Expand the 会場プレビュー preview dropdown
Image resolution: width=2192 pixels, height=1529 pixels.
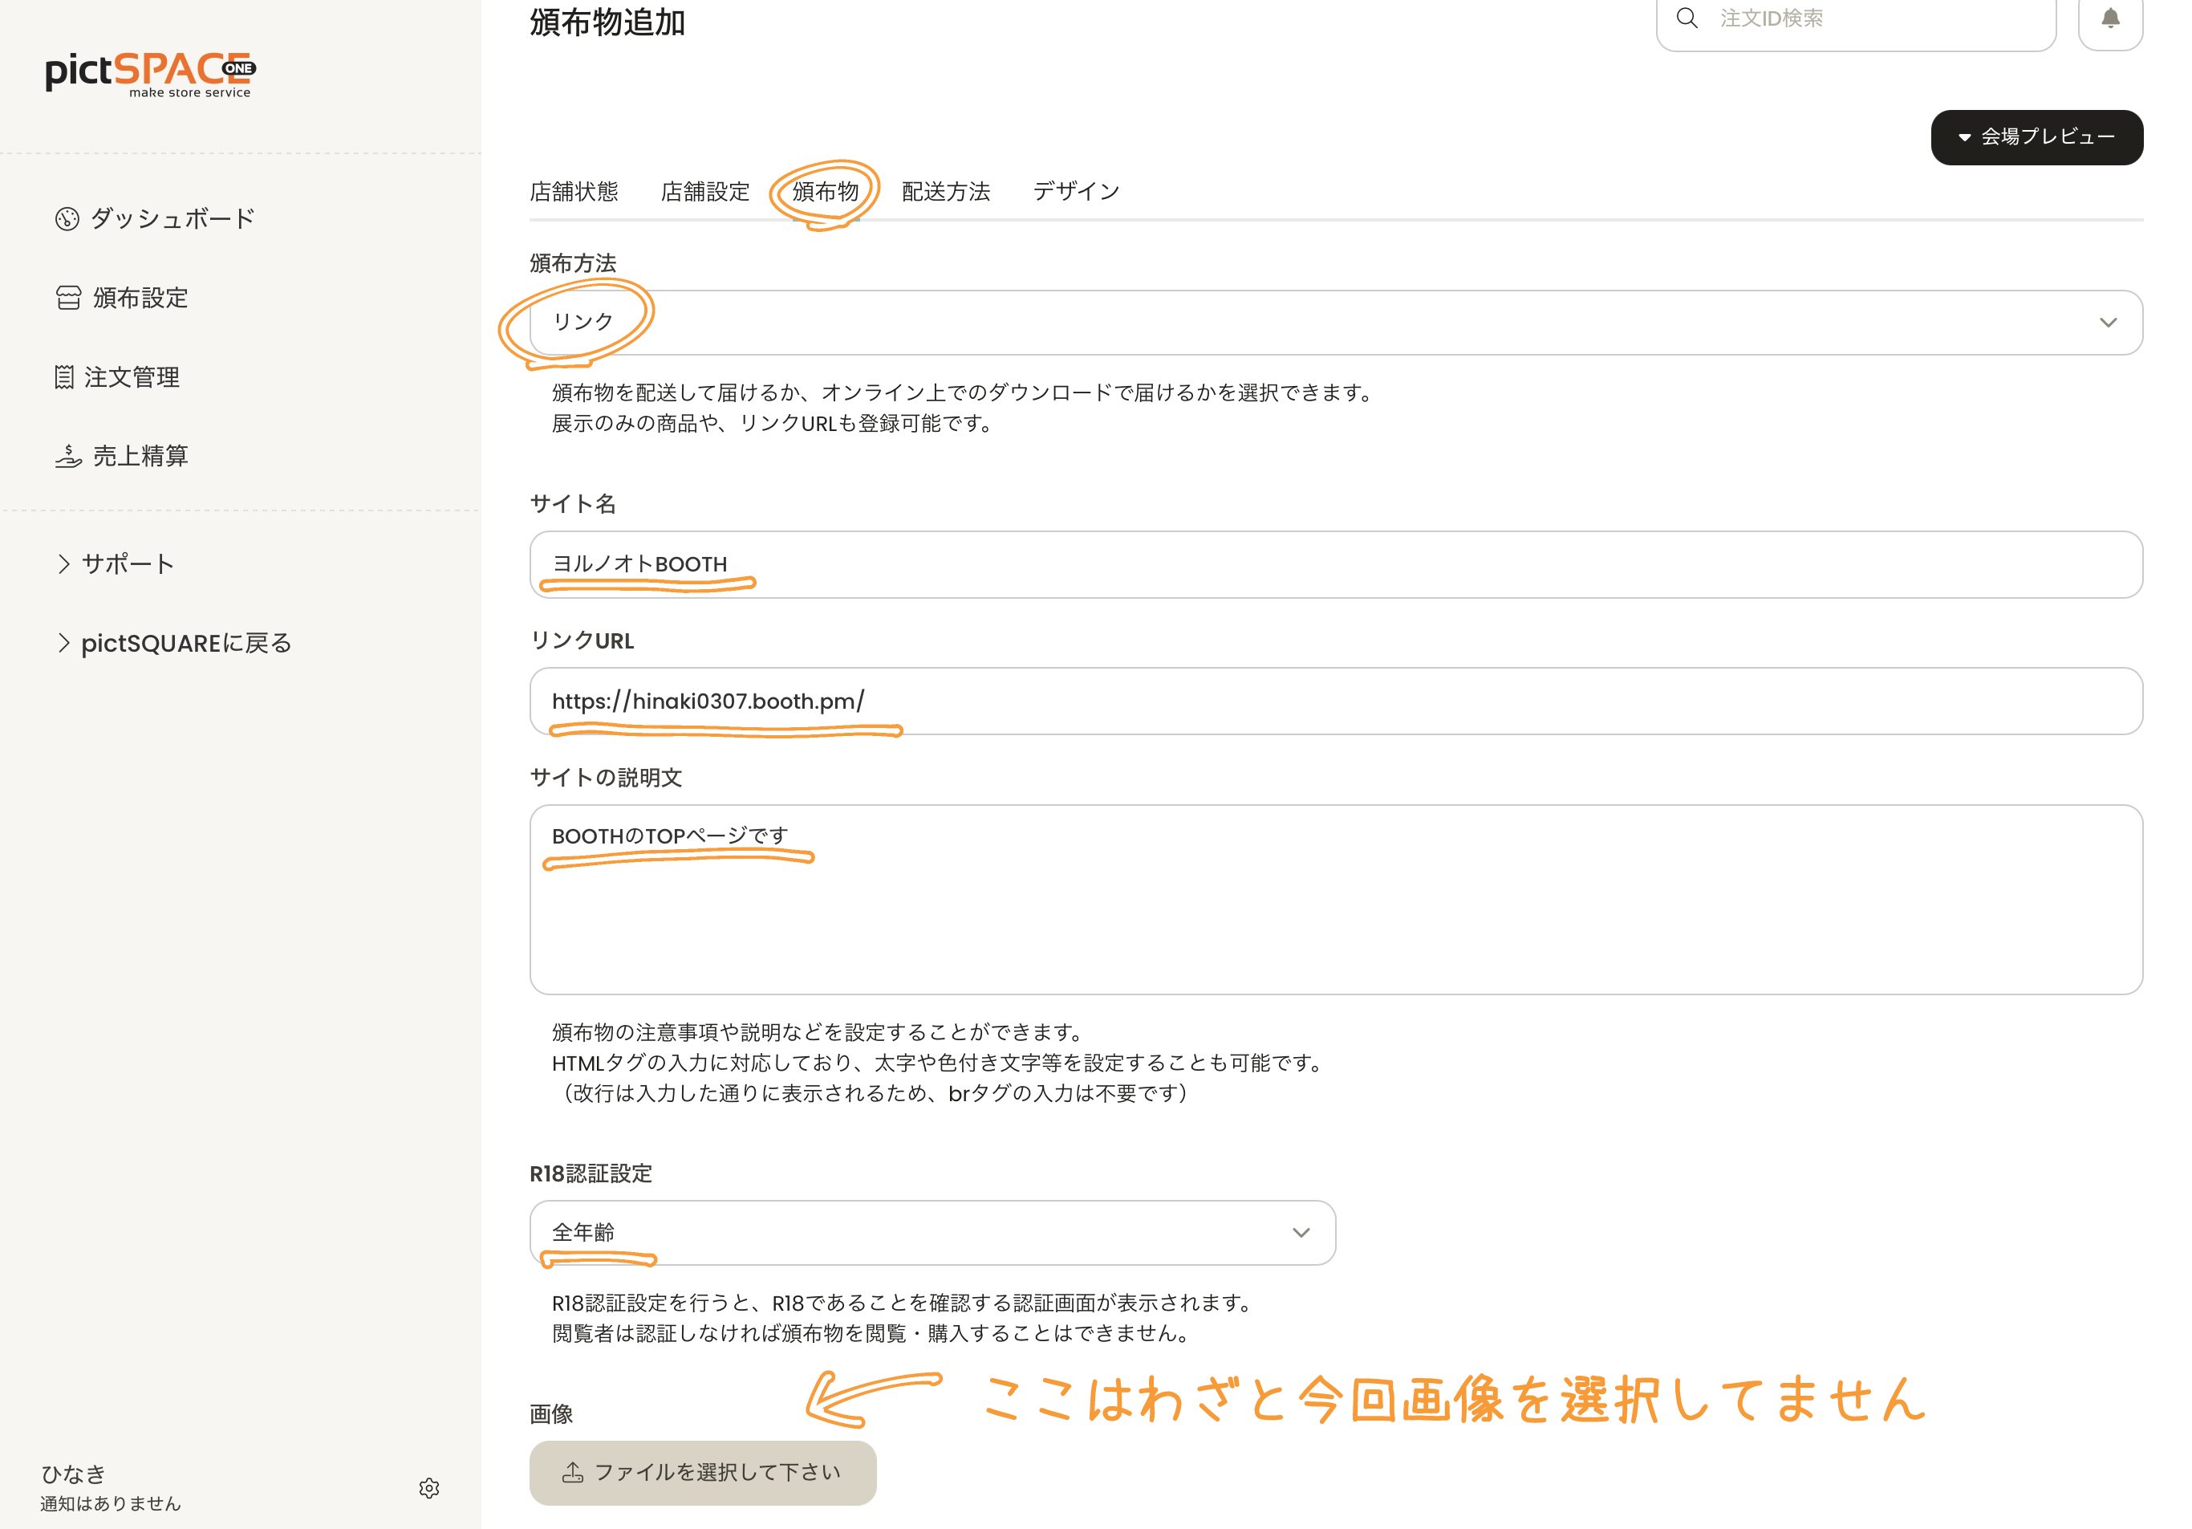(2036, 136)
